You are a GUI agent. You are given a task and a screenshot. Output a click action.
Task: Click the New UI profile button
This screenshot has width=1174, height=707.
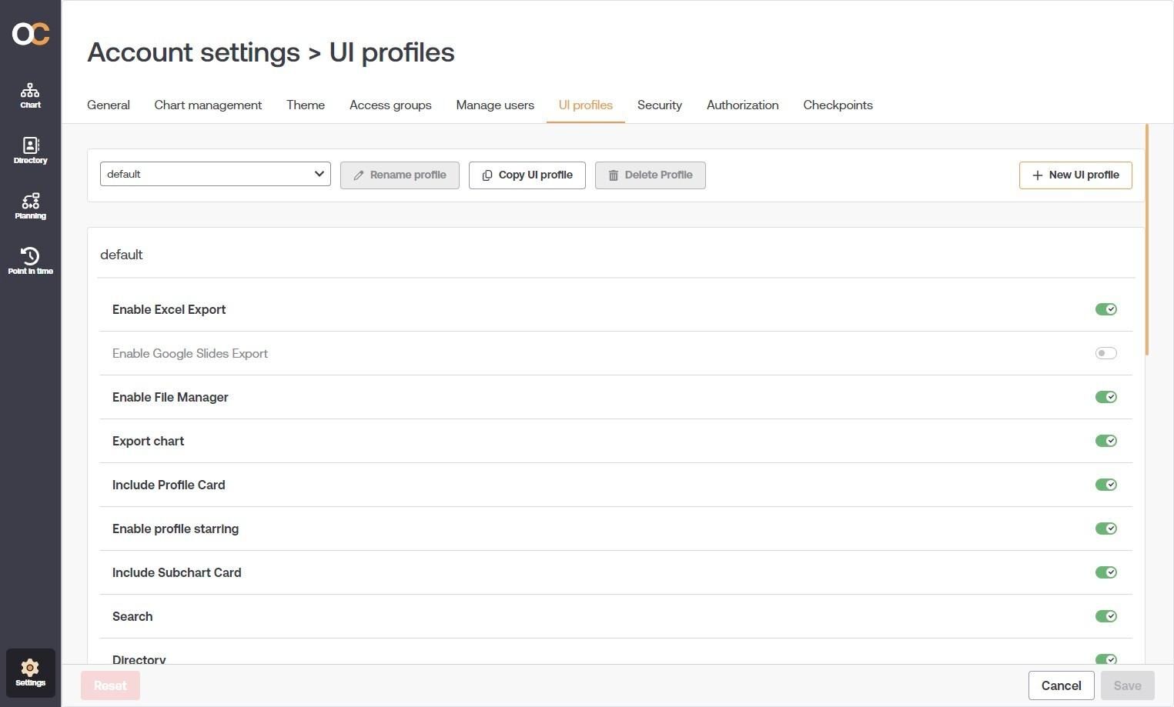pos(1075,175)
